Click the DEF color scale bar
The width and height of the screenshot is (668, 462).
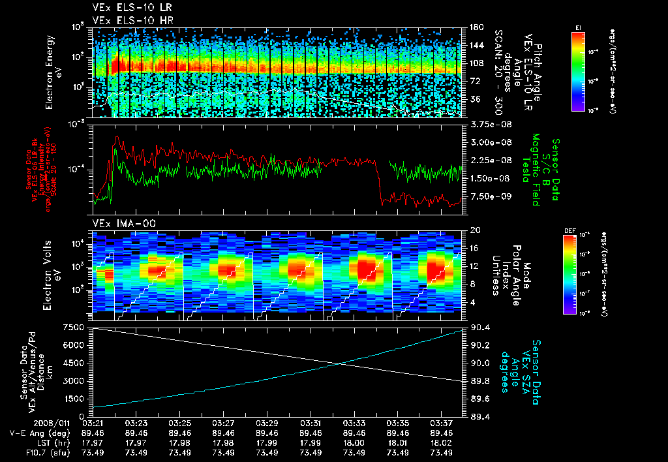click(570, 275)
